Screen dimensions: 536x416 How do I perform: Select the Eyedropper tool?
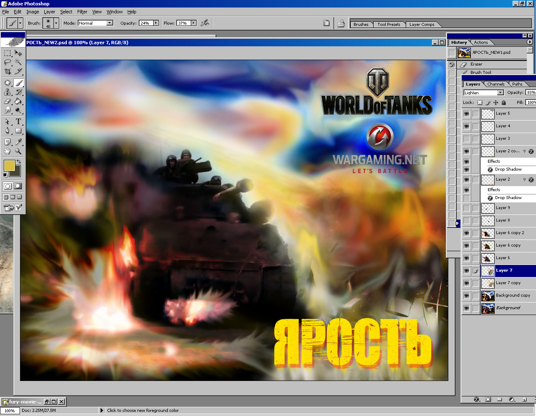point(18,142)
